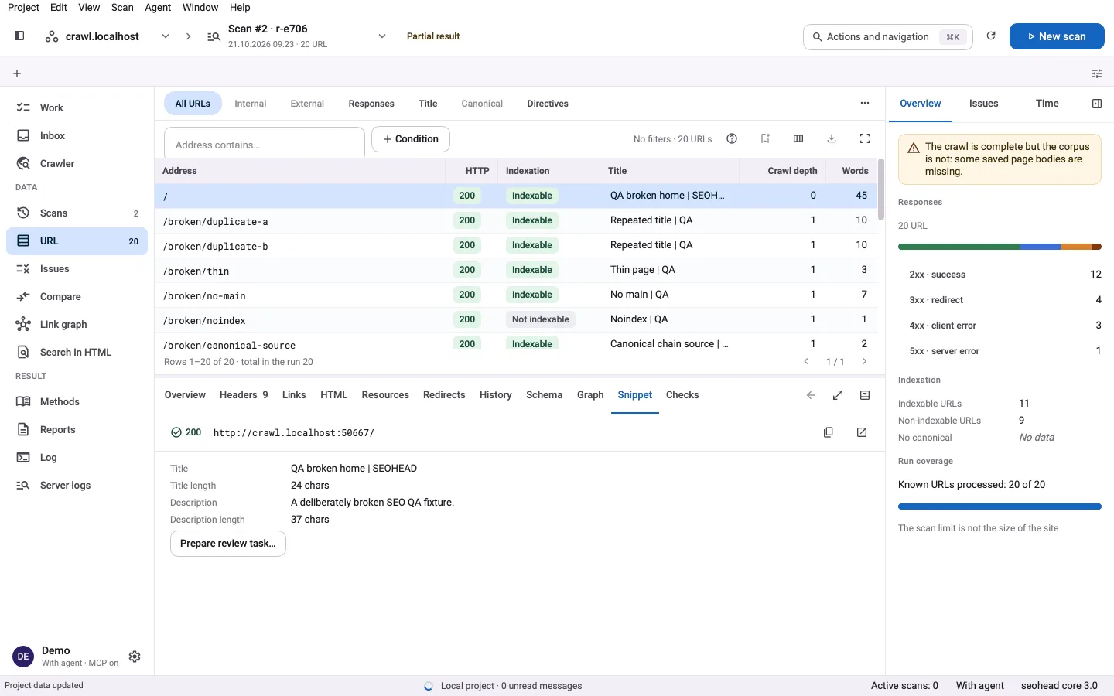This screenshot has width=1114, height=696.
Task: Open Server logs in sidebar
Action: 77,485
